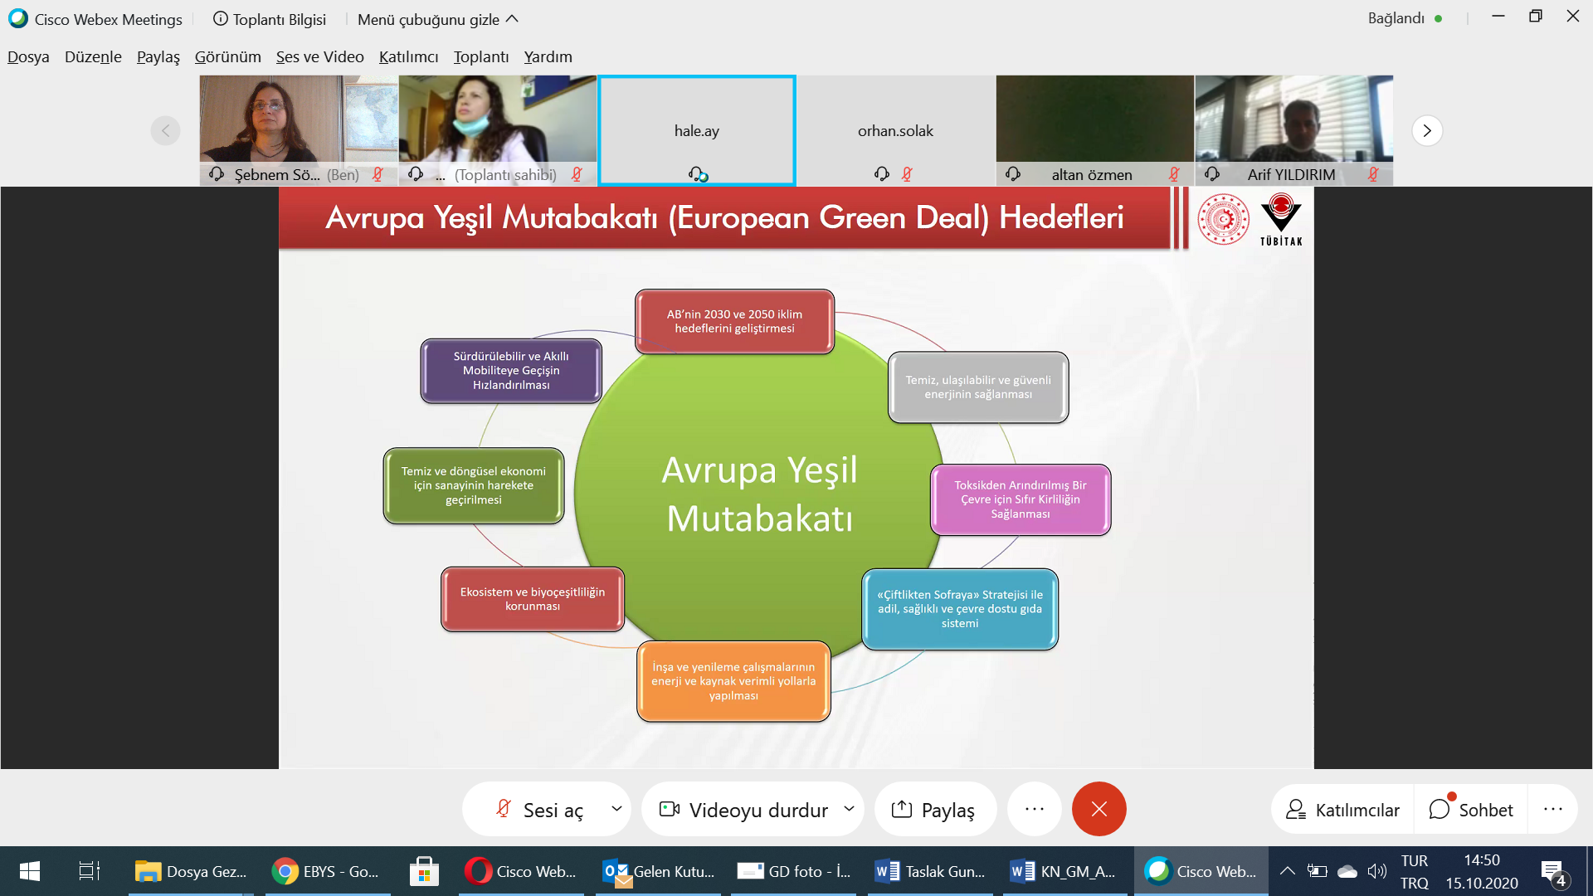Open the Katılımcılar participants panel
This screenshot has width=1593, height=896.
click(x=1342, y=810)
